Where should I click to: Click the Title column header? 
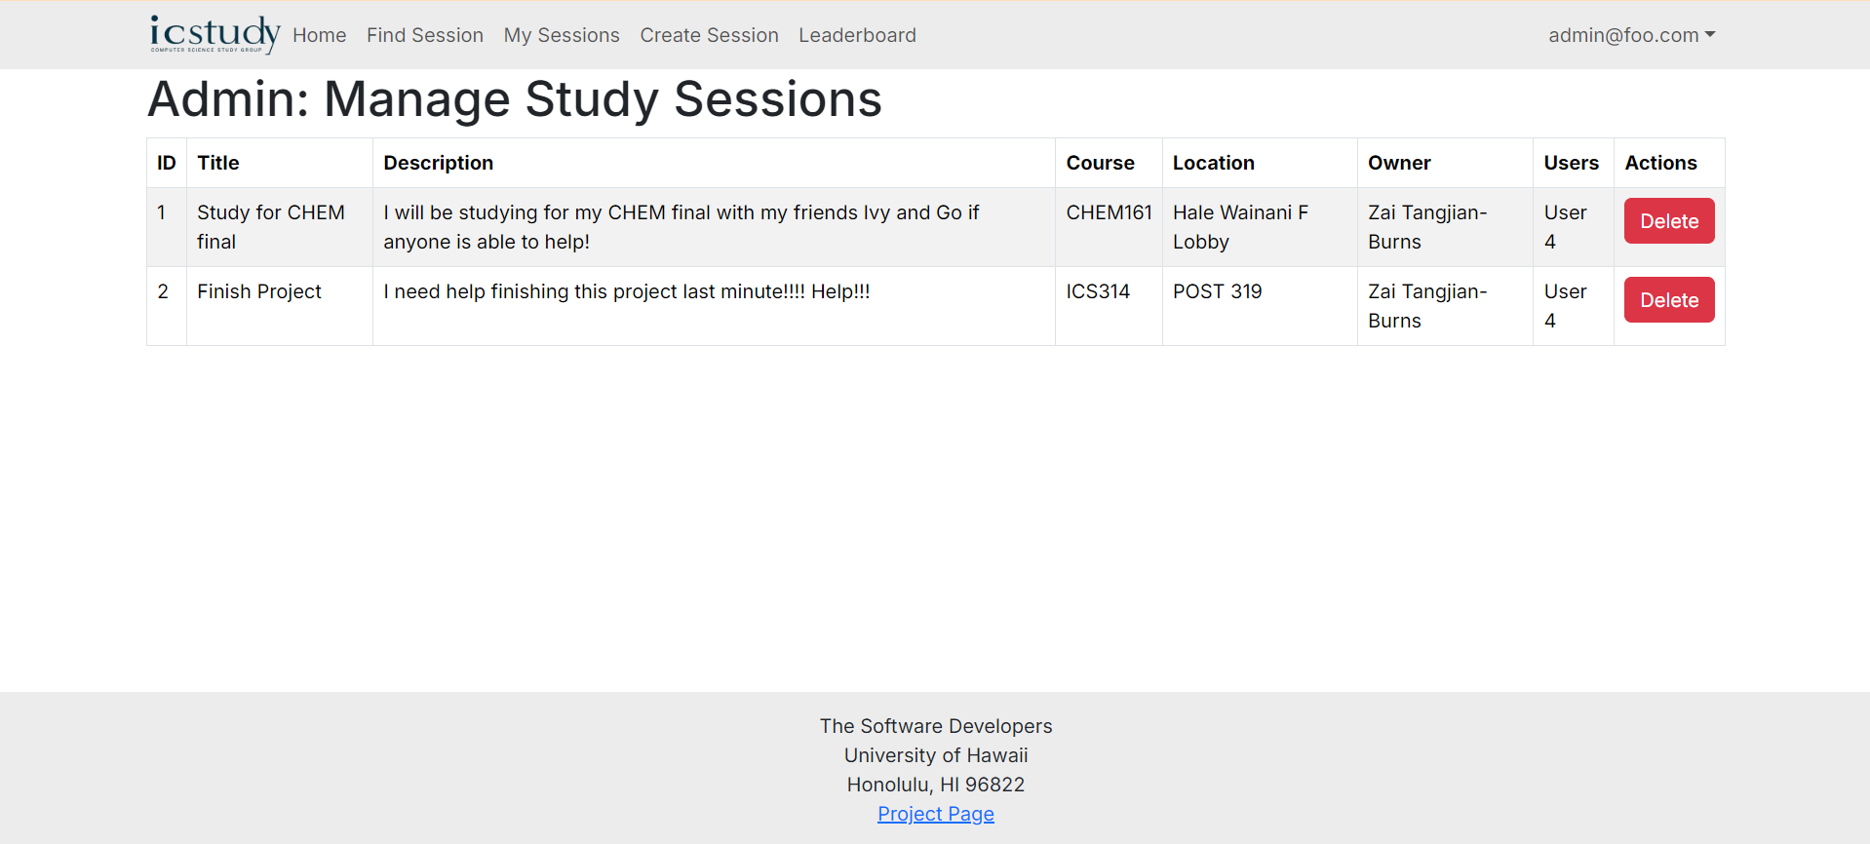coord(218,163)
